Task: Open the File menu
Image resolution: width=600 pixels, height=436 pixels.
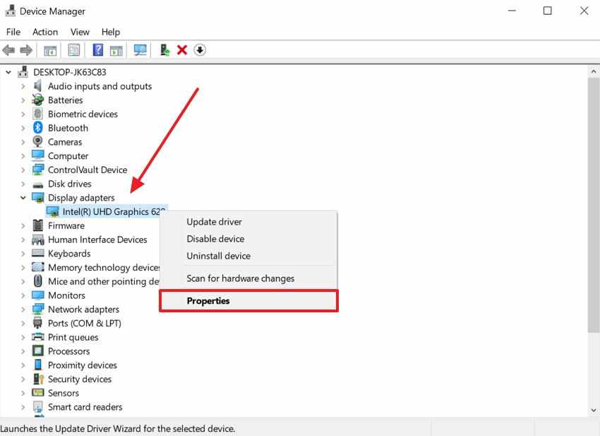Action: [13, 32]
